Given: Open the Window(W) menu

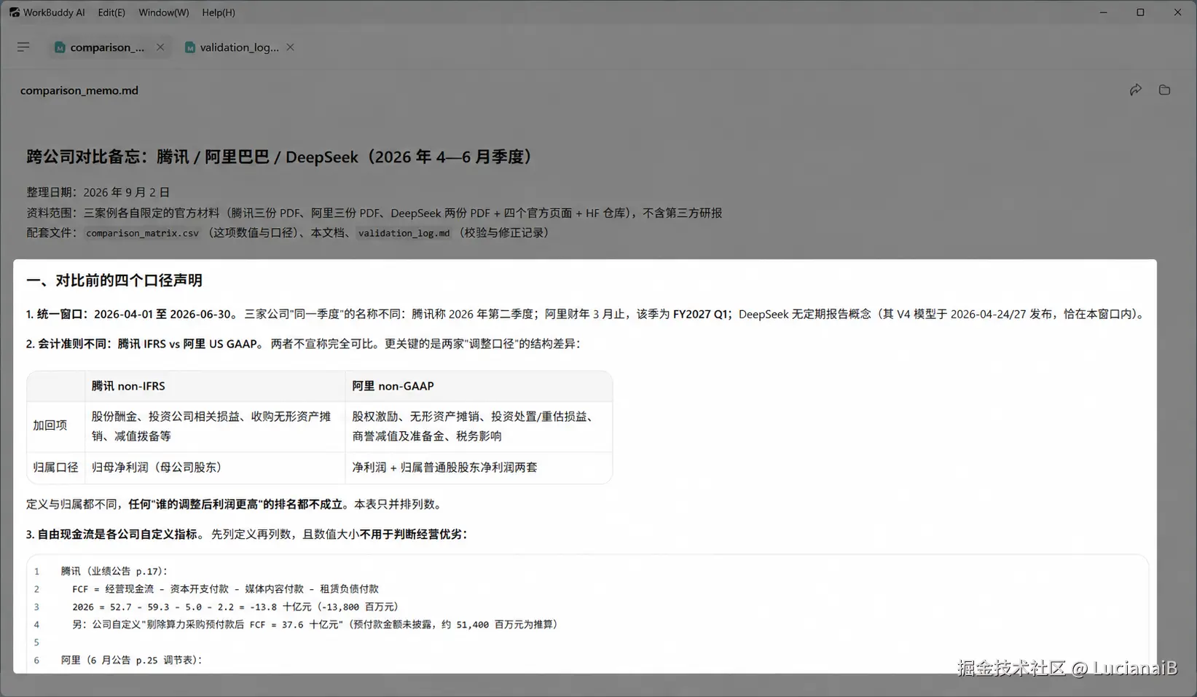Looking at the screenshot, I should (163, 12).
